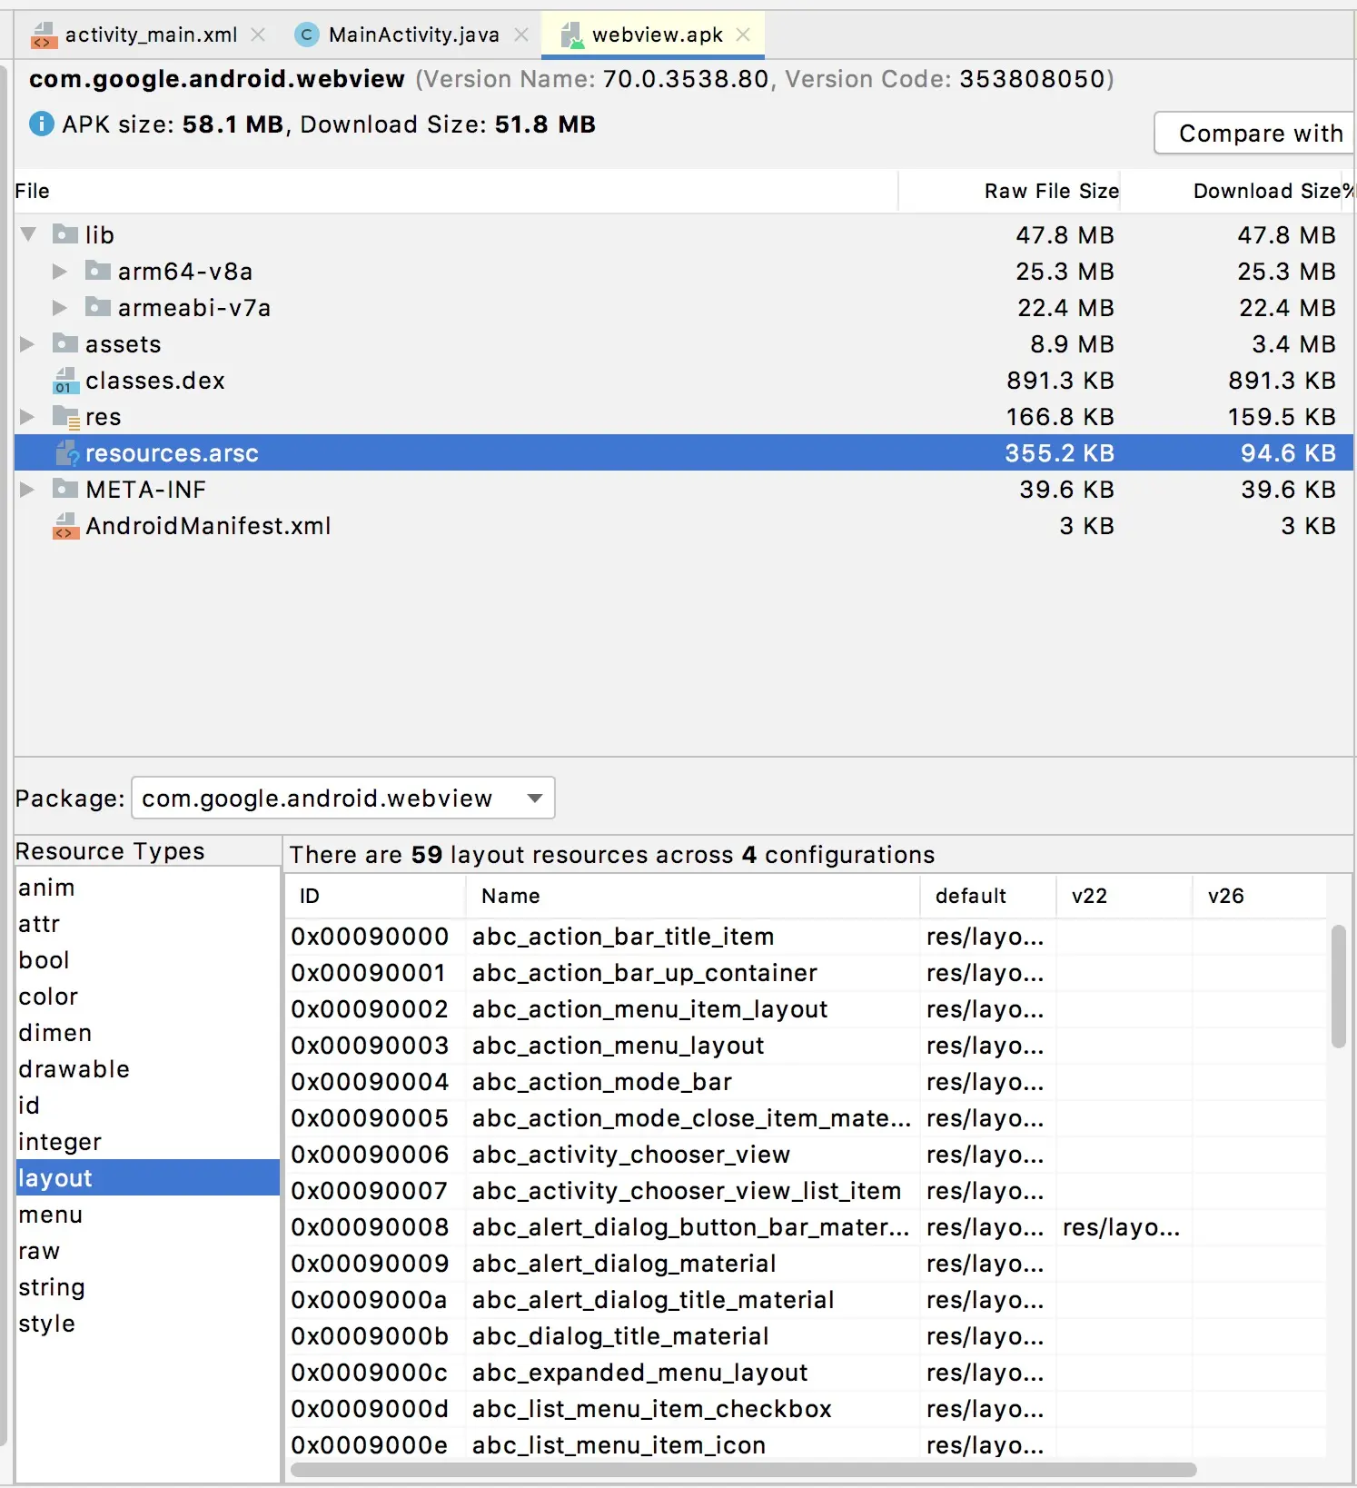
Task: Select the integer resource type
Action: (x=147, y=1142)
